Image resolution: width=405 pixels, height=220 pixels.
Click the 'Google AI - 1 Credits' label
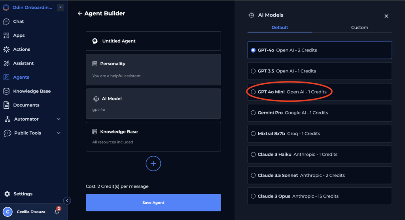[x=307, y=113]
